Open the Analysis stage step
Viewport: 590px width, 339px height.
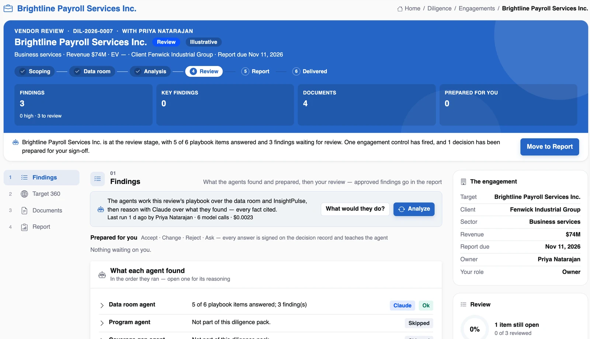pyautogui.click(x=150, y=72)
